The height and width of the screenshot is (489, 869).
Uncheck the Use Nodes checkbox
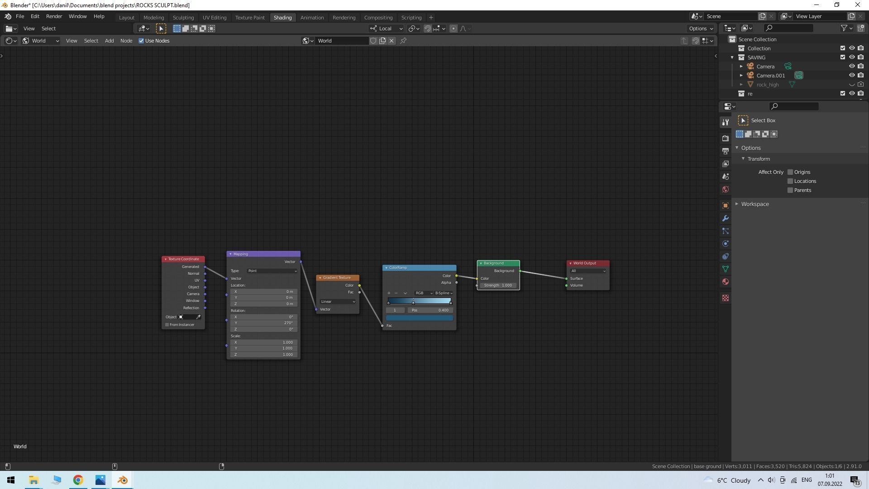pyautogui.click(x=141, y=41)
